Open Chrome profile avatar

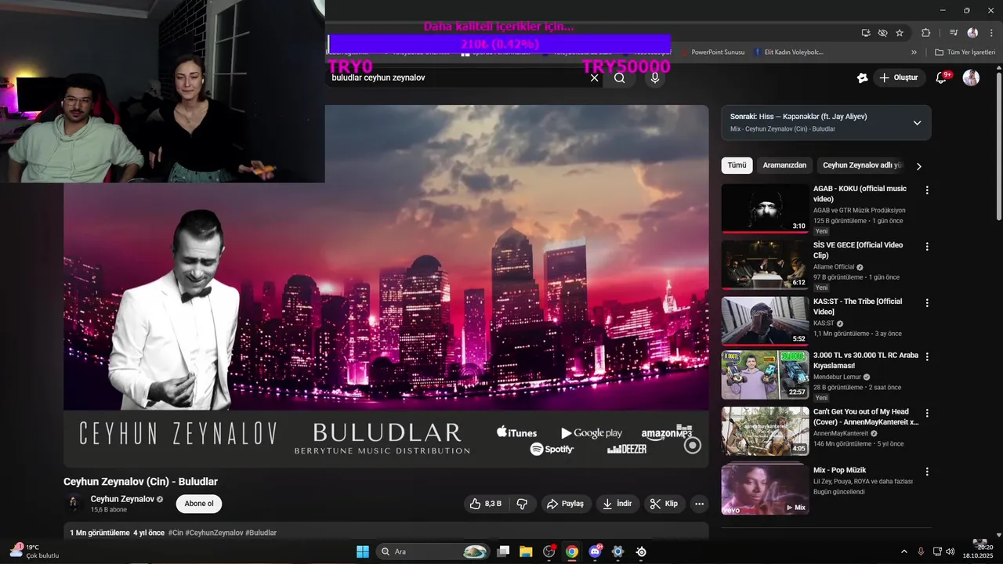972,33
